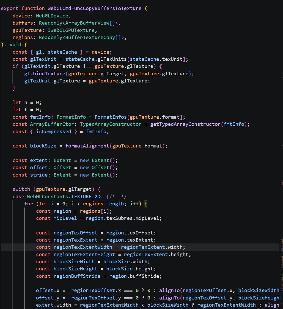The width and height of the screenshot is (283, 309).
Task: Click the TypedArrayConstructor type annotation
Action: pos(111,124)
